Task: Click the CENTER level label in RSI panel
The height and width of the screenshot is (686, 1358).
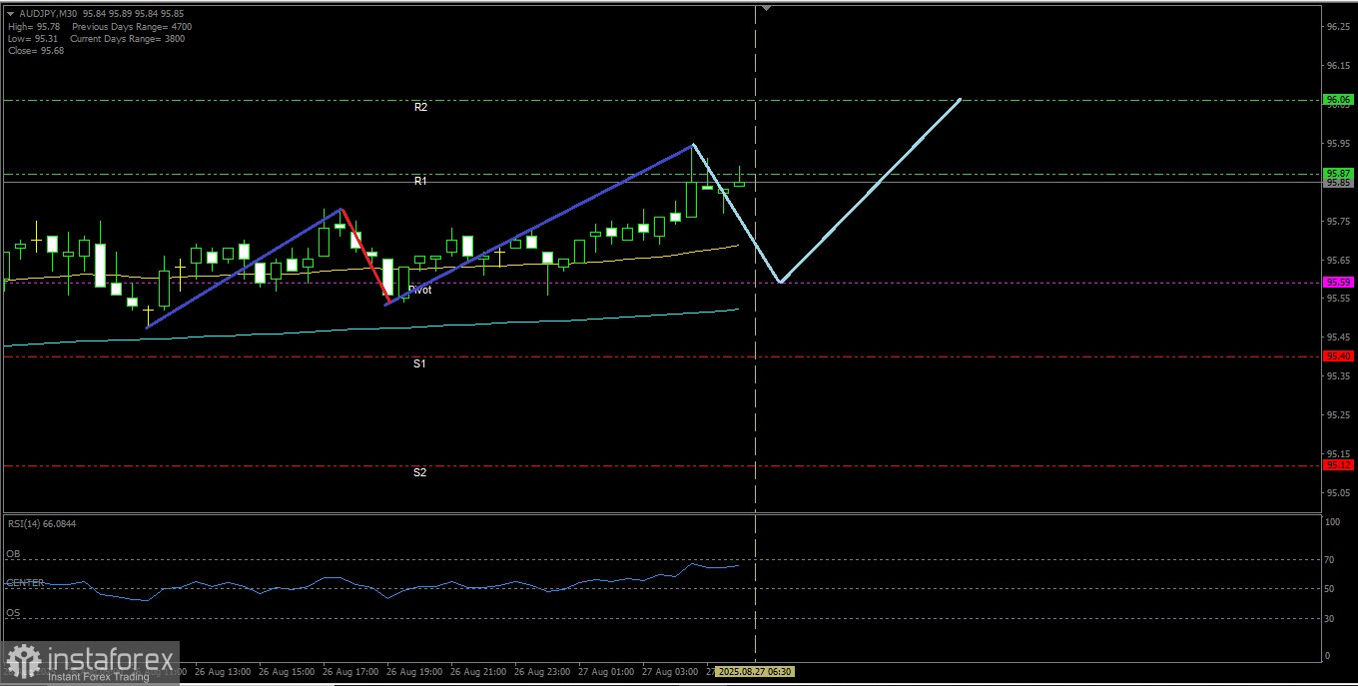Action: (x=25, y=582)
